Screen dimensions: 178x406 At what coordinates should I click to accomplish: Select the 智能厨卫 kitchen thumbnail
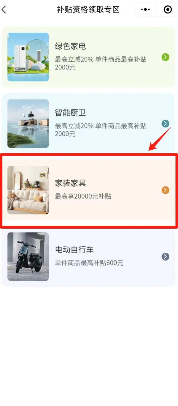[28, 123]
